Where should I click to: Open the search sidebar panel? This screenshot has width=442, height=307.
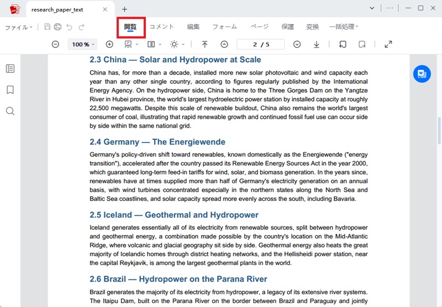tap(10, 111)
